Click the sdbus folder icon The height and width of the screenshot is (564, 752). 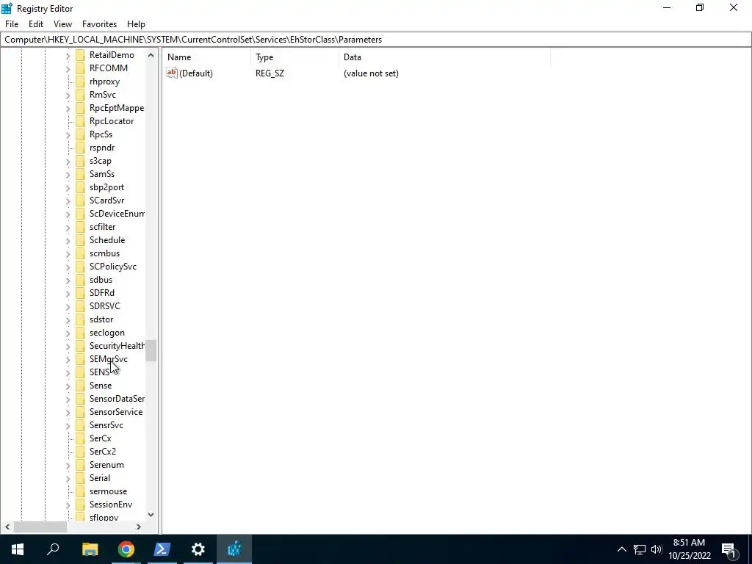81,280
